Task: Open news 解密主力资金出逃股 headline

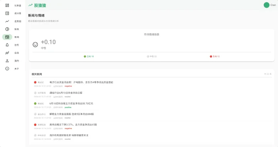Action: pos(71,114)
